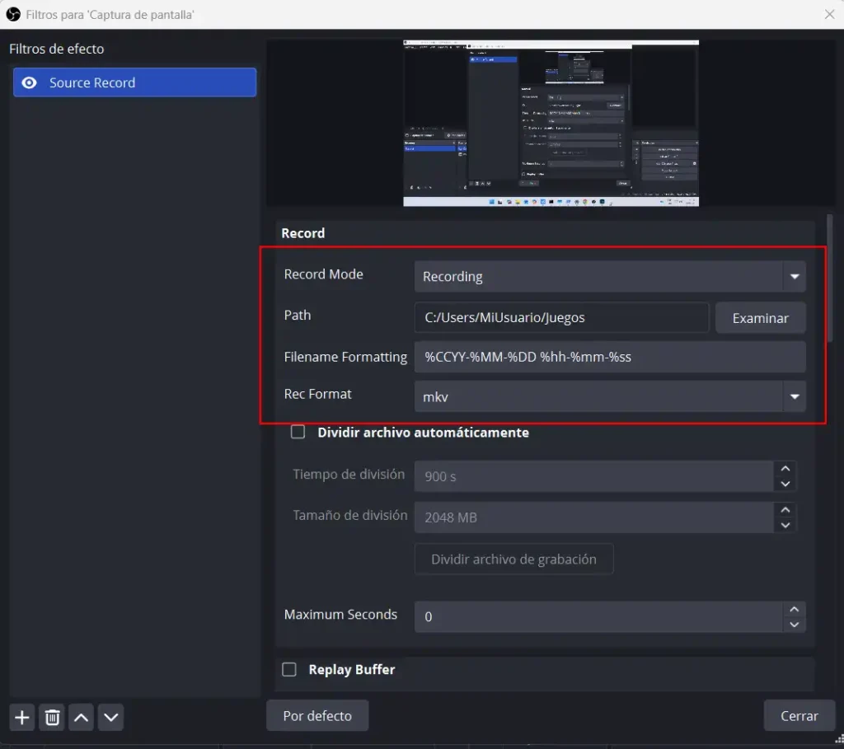This screenshot has width=844, height=749.
Task: Decrease Tamaño de división value
Action: (x=785, y=525)
